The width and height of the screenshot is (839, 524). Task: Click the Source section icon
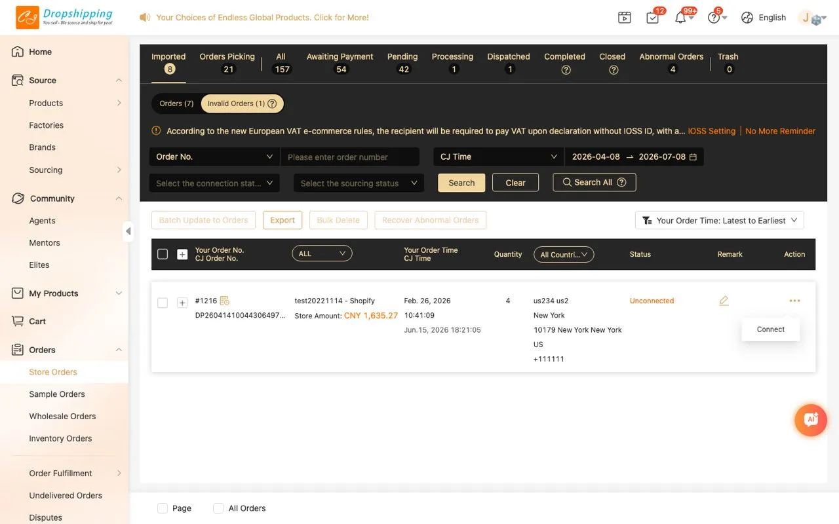(18, 81)
